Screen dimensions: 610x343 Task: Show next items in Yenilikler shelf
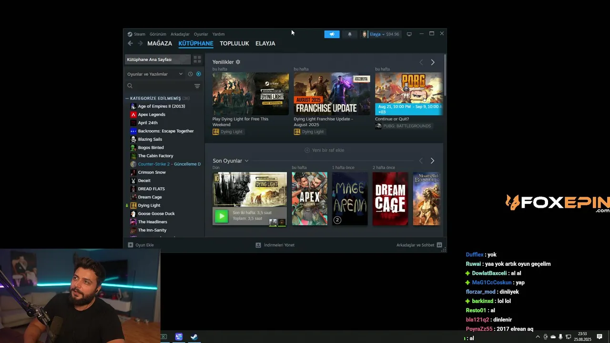pos(433,62)
